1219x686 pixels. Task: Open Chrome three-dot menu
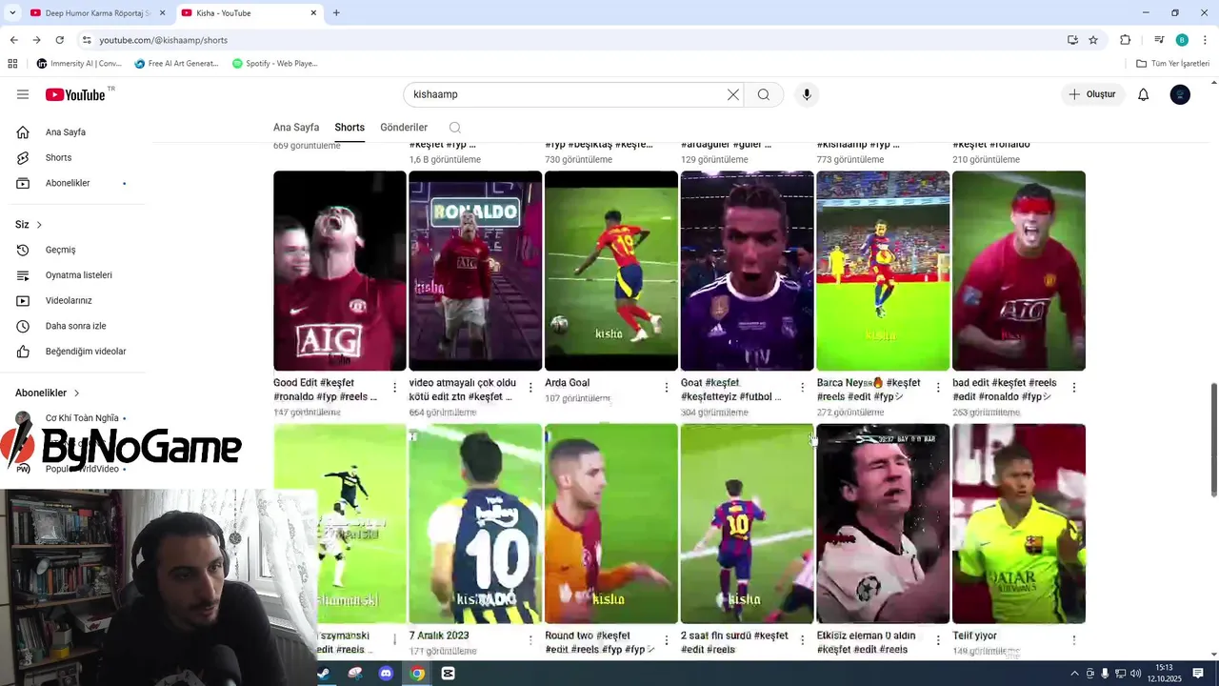click(1205, 40)
